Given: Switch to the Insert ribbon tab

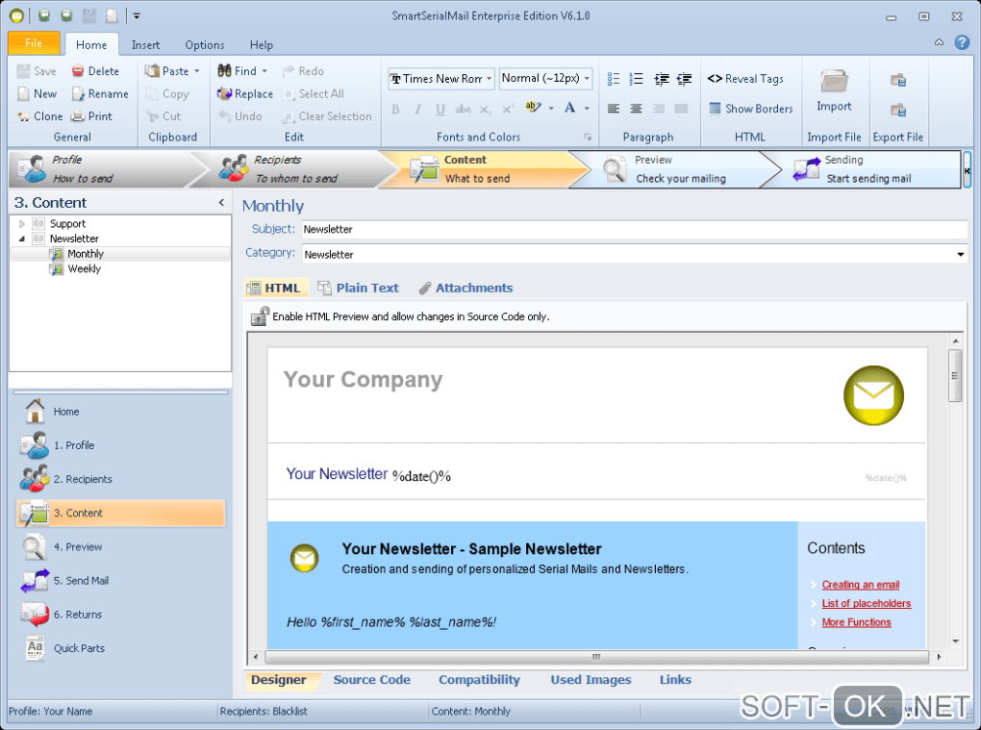Looking at the screenshot, I should coord(146,45).
